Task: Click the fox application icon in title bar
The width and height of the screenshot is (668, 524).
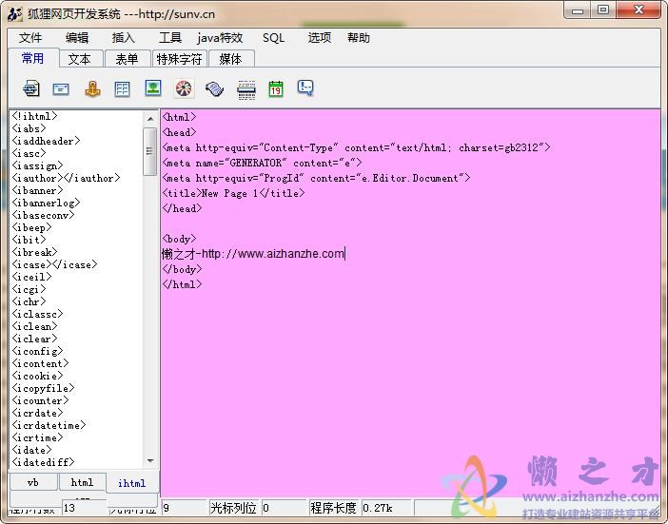Action: pyautogui.click(x=14, y=14)
